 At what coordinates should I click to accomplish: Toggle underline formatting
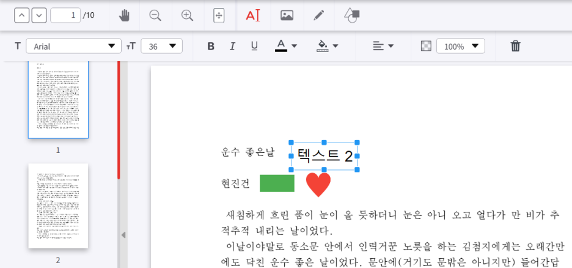(x=255, y=46)
